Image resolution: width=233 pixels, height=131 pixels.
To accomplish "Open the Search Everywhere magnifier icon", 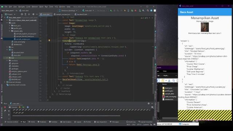I will 148,11.
